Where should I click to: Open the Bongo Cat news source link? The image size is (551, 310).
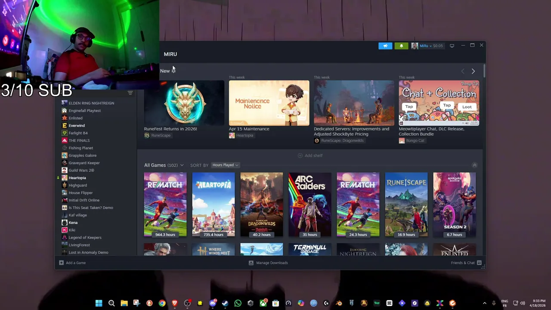click(412, 140)
